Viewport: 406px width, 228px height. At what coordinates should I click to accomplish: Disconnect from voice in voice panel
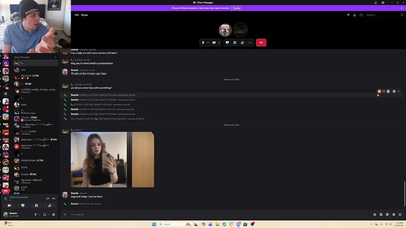tap(54, 199)
